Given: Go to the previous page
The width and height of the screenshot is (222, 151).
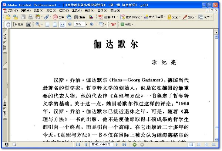Looking at the screenshot, I should (x=86, y=144).
